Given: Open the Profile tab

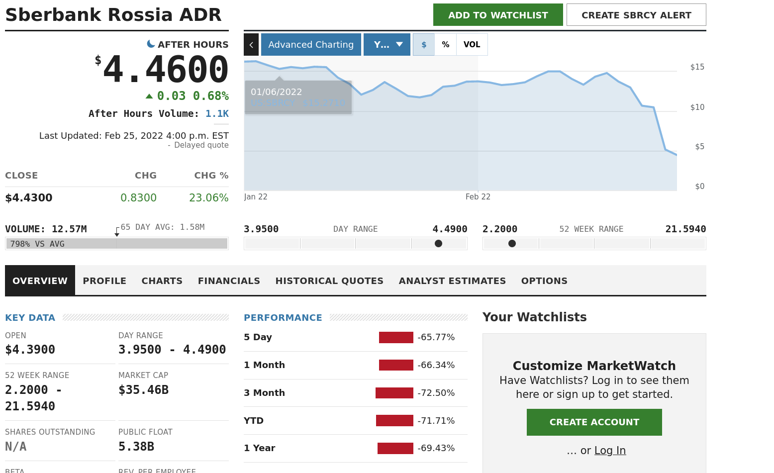Looking at the screenshot, I should [104, 281].
